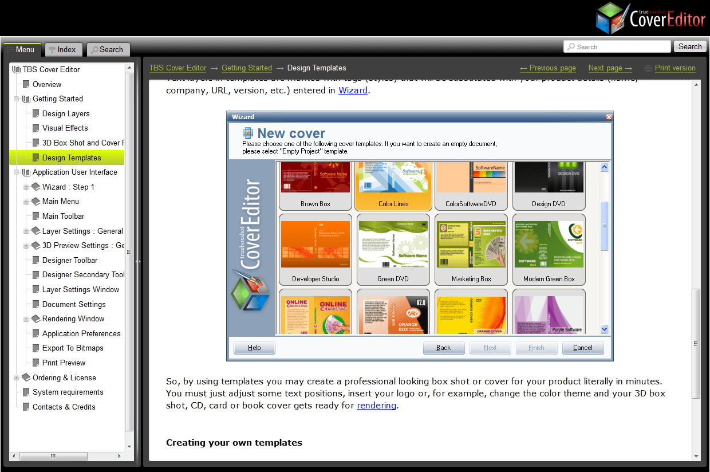This screenshot has width=710, height=472.
Task: Click the page icon next to Overview
Action: 27,84
